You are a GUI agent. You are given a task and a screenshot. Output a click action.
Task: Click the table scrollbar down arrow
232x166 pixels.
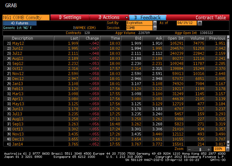(x=228, y=144)
